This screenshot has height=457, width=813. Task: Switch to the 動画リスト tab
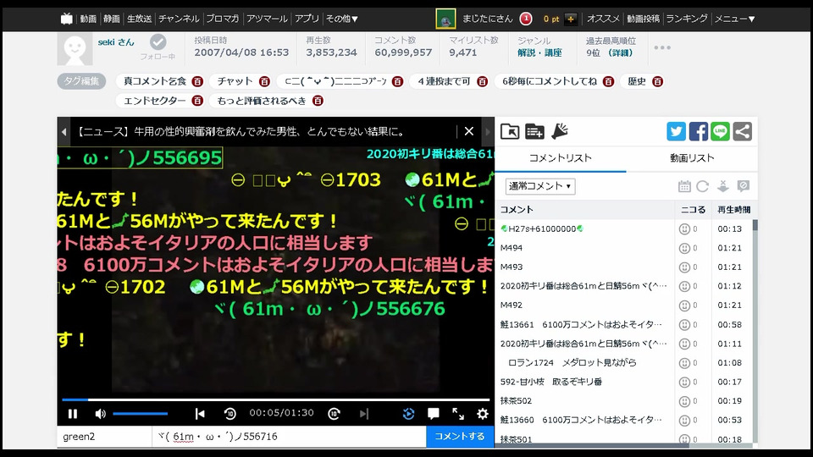(x=692, y=158)
